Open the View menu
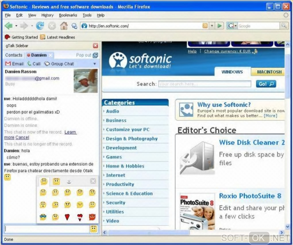Viewport: 293px width, 245px height. click(x=32, y=15)
